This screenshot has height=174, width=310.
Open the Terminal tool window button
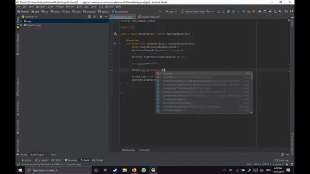[71, 160]
